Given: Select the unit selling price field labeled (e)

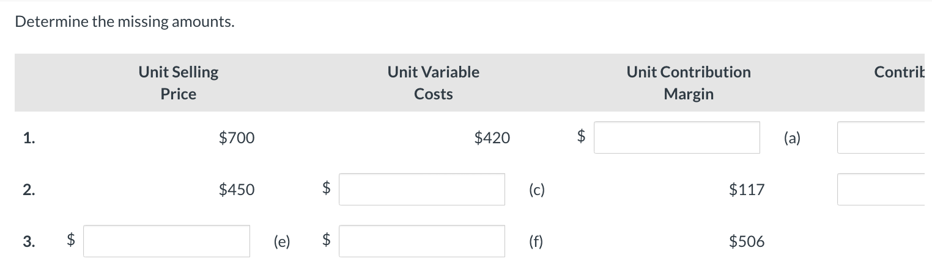Looking at the screenshot, I should (x=166, y=241).
